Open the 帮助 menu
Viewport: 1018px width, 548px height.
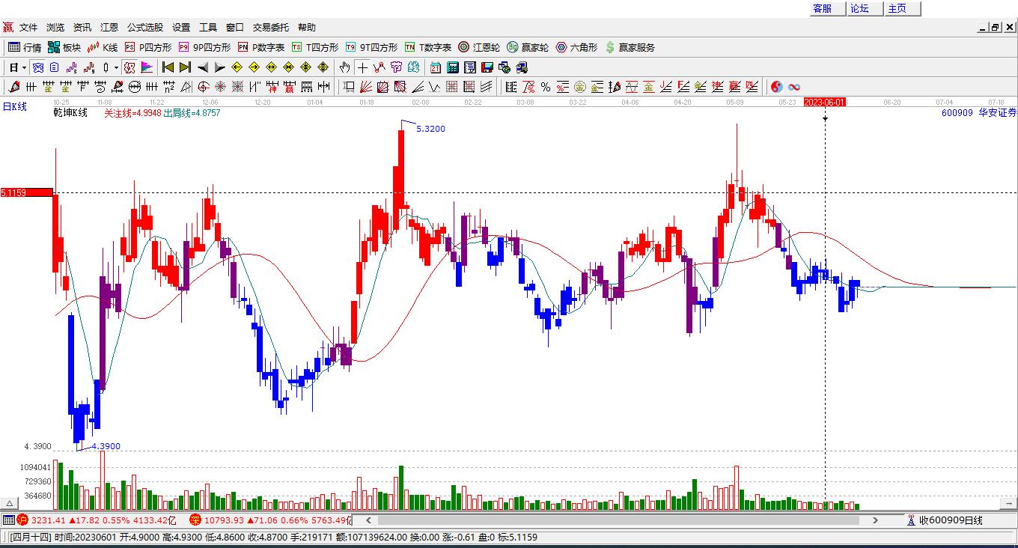[x=307, y=28]
